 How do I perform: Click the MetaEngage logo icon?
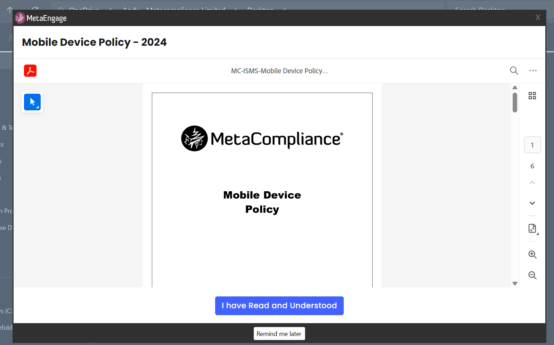coord(20,18)
